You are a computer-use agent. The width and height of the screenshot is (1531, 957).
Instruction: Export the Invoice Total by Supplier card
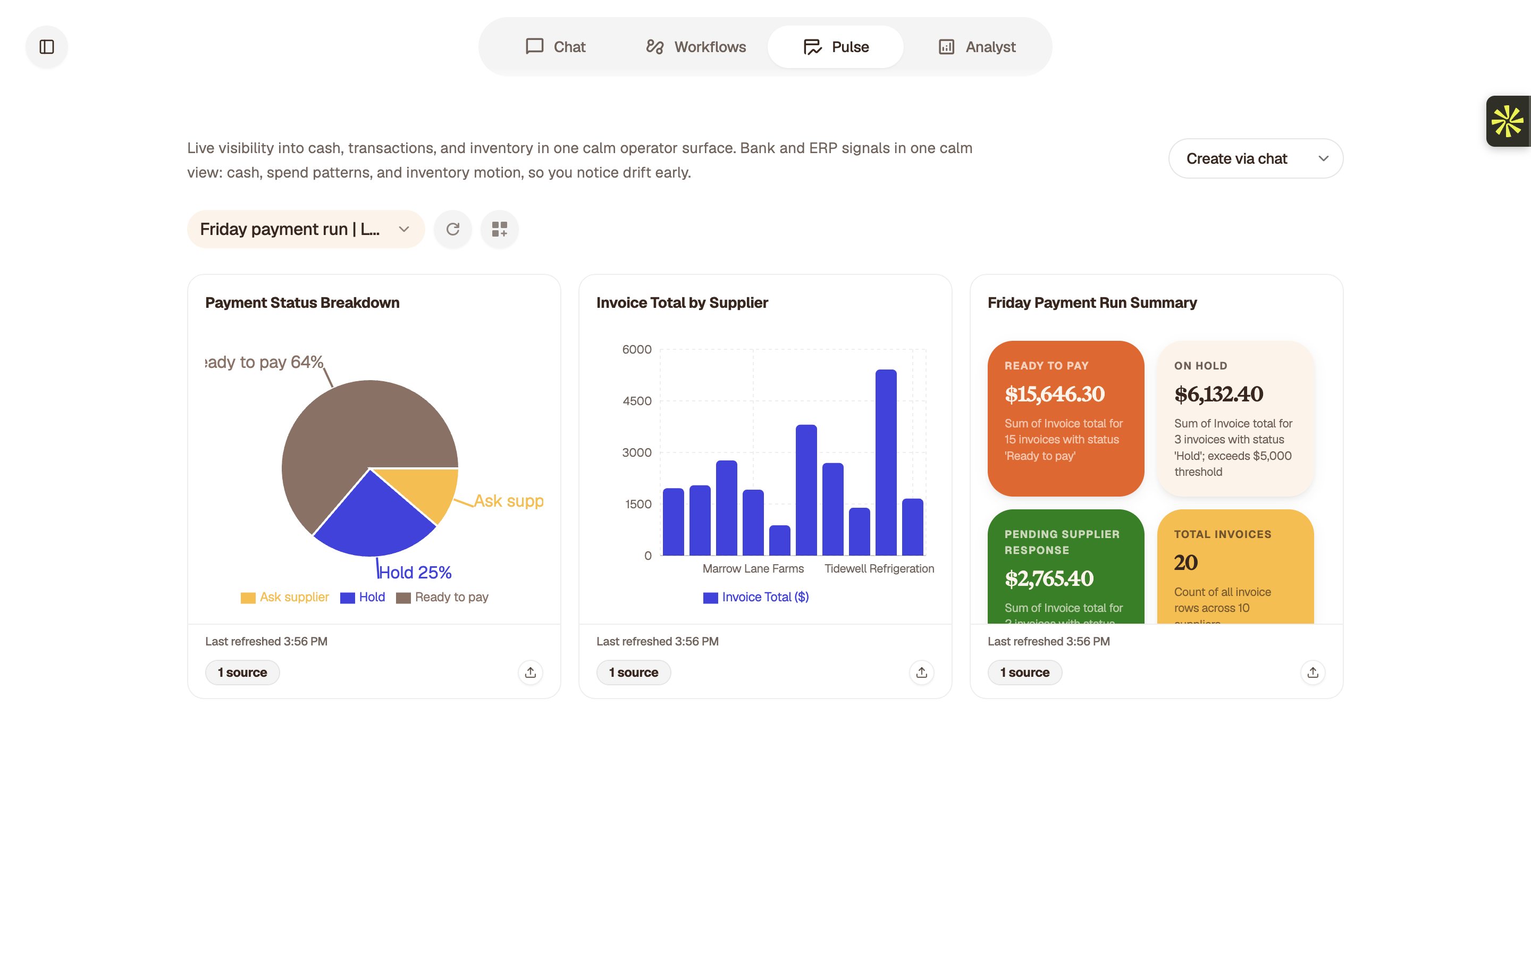click(922, 672)
